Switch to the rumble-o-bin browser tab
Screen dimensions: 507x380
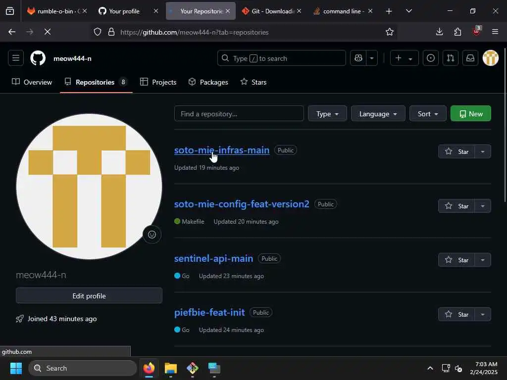tap(57, 11)
